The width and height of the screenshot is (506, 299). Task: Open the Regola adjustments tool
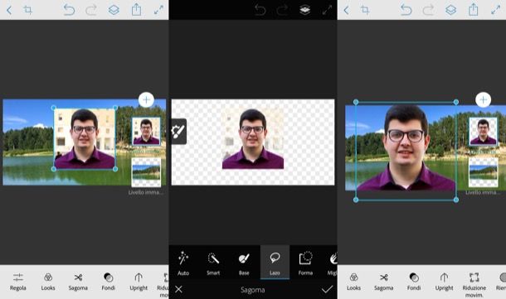point(18,282)
